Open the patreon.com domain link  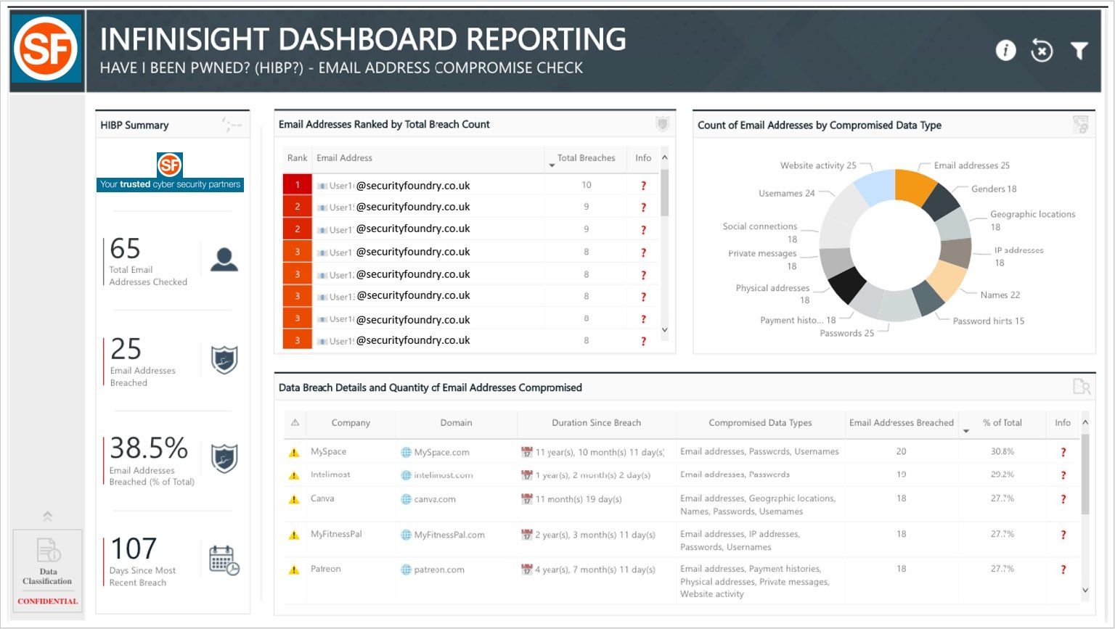pos(439,570)
